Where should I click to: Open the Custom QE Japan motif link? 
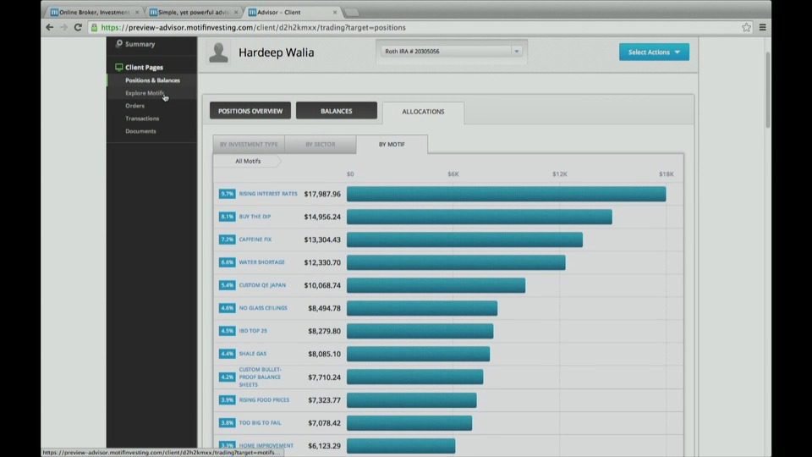pos(262,285)
